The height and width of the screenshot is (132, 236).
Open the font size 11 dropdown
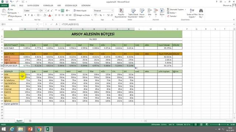pos(45,11)
